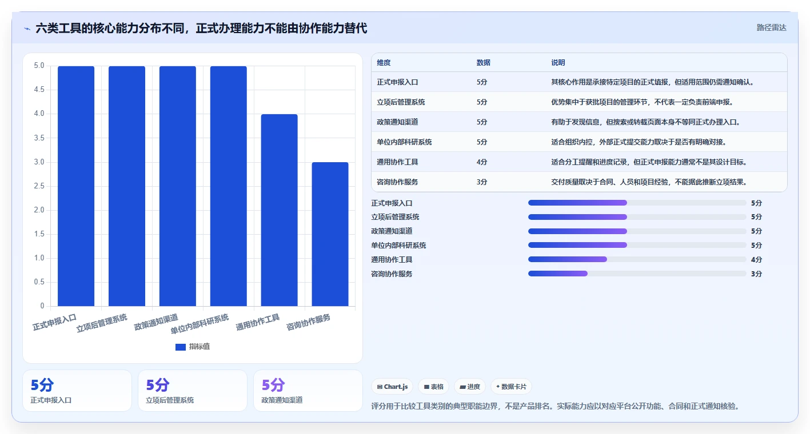Click the 数据卡片 chip
The width and height of the screenshot is (810, 434).
[x=511, y=387]
